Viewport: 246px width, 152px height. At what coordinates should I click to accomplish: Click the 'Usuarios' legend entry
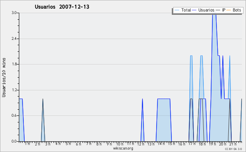(203, 10)
